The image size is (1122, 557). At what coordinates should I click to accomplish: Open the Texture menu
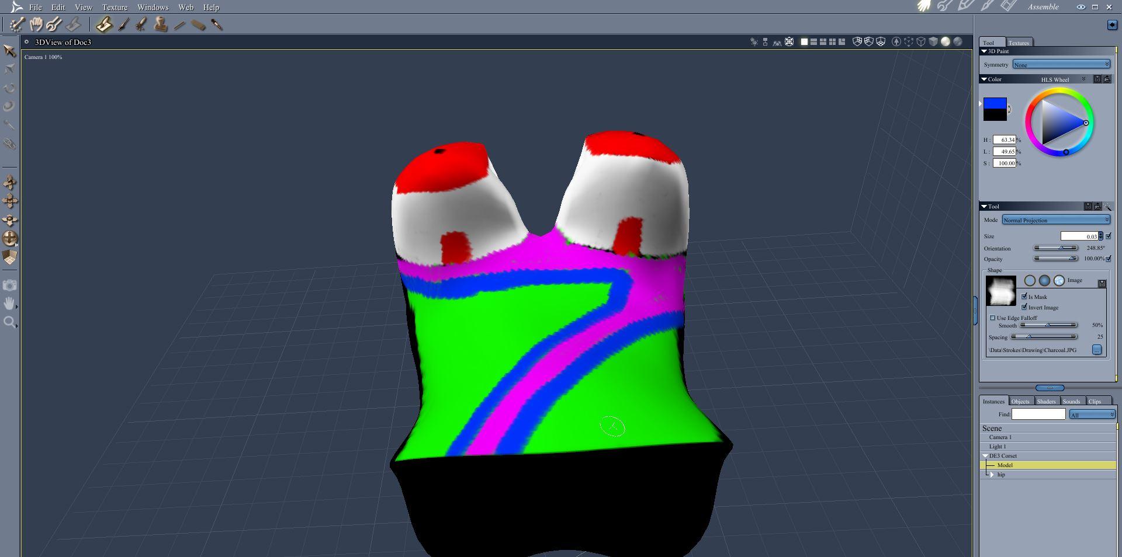point(115,7)
